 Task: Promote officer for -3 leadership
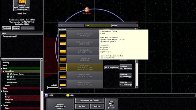[x=126, y=75]
